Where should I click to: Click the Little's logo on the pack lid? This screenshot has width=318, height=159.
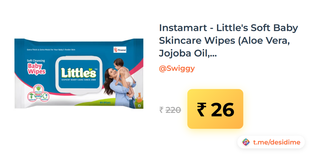pyautogui.click(x=78, y=73)
